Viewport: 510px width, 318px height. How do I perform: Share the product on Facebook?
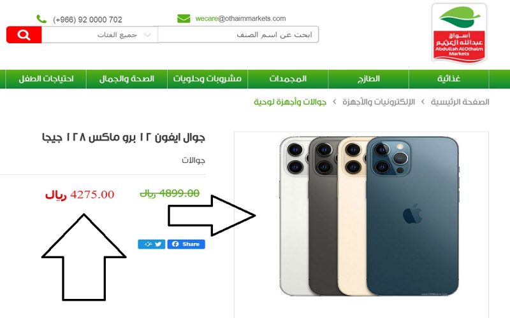coord(186,244)
